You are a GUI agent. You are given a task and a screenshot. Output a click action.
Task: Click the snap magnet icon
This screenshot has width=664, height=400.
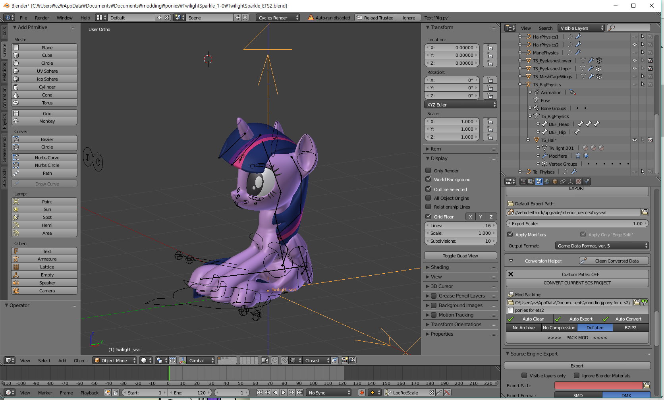(x=285, y=360)
